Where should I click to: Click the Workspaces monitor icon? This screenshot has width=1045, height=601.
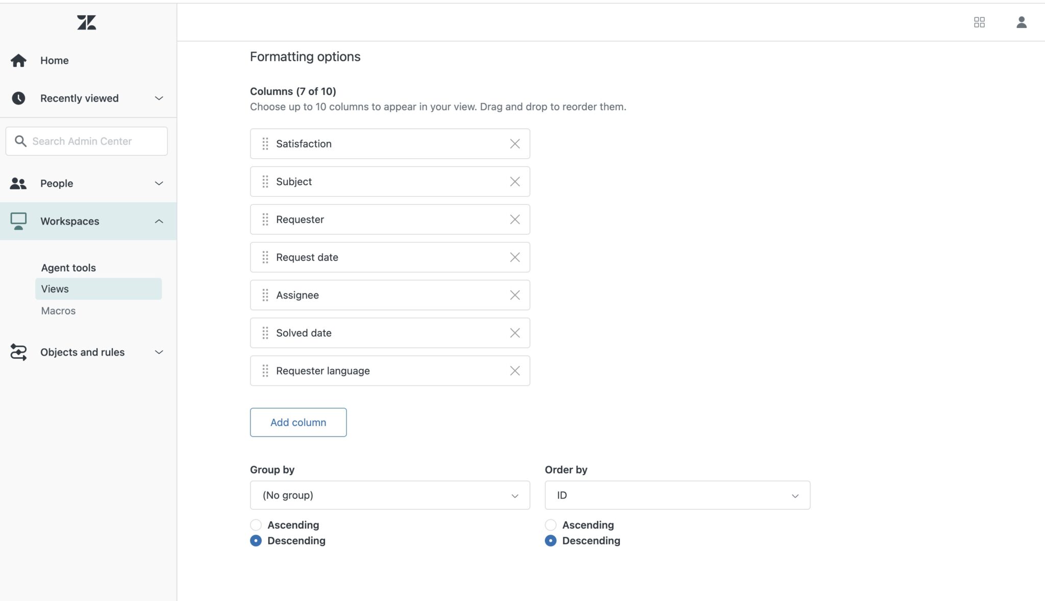(18, 220)
